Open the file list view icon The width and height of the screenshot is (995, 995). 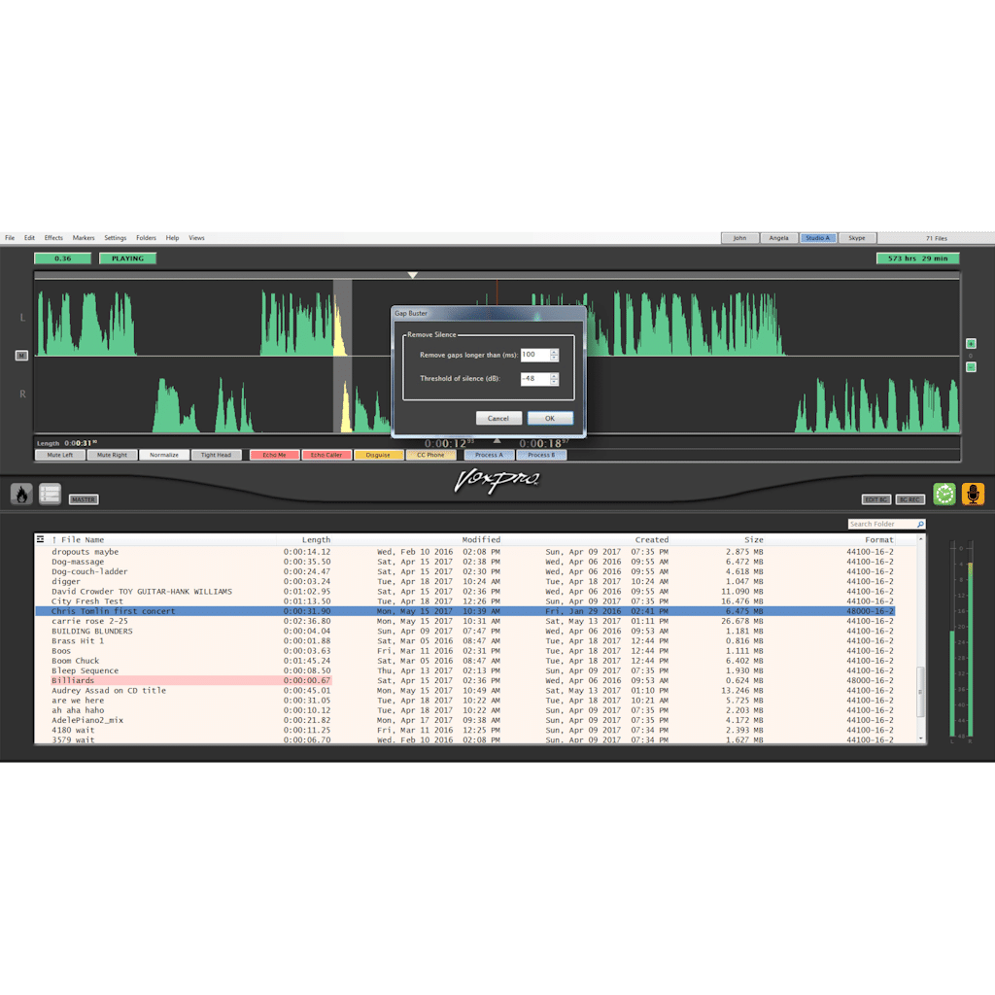pyautogui.click(x=50, y=494)
